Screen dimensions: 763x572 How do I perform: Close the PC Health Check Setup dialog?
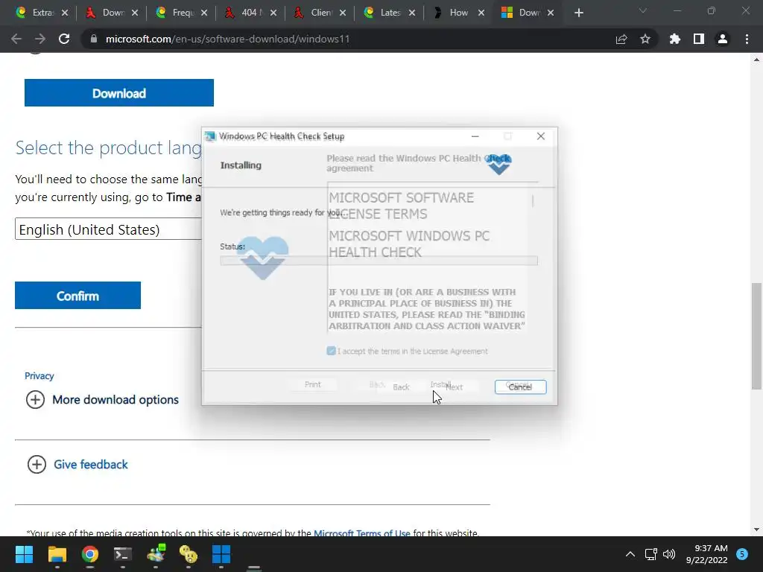pyautogui.click(x=541, y=137)
